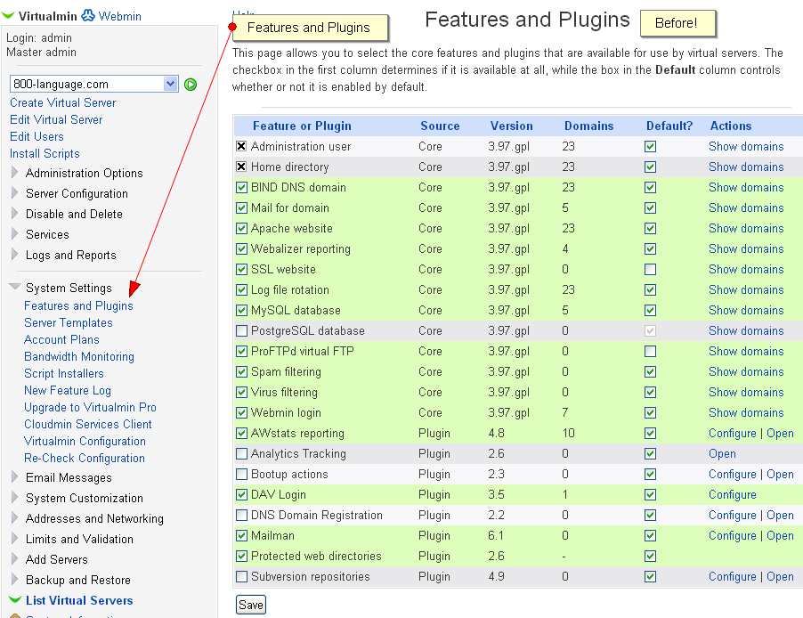Enable PostgreSQL database feature checkbox
The width and height of the screenshot is (803, 618).
point(242,331)
